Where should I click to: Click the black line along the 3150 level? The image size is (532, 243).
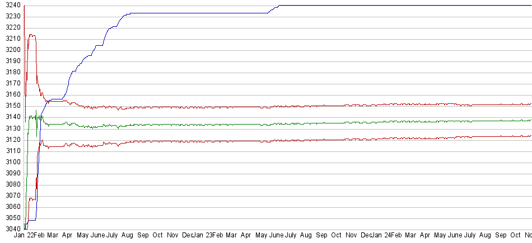224,107
